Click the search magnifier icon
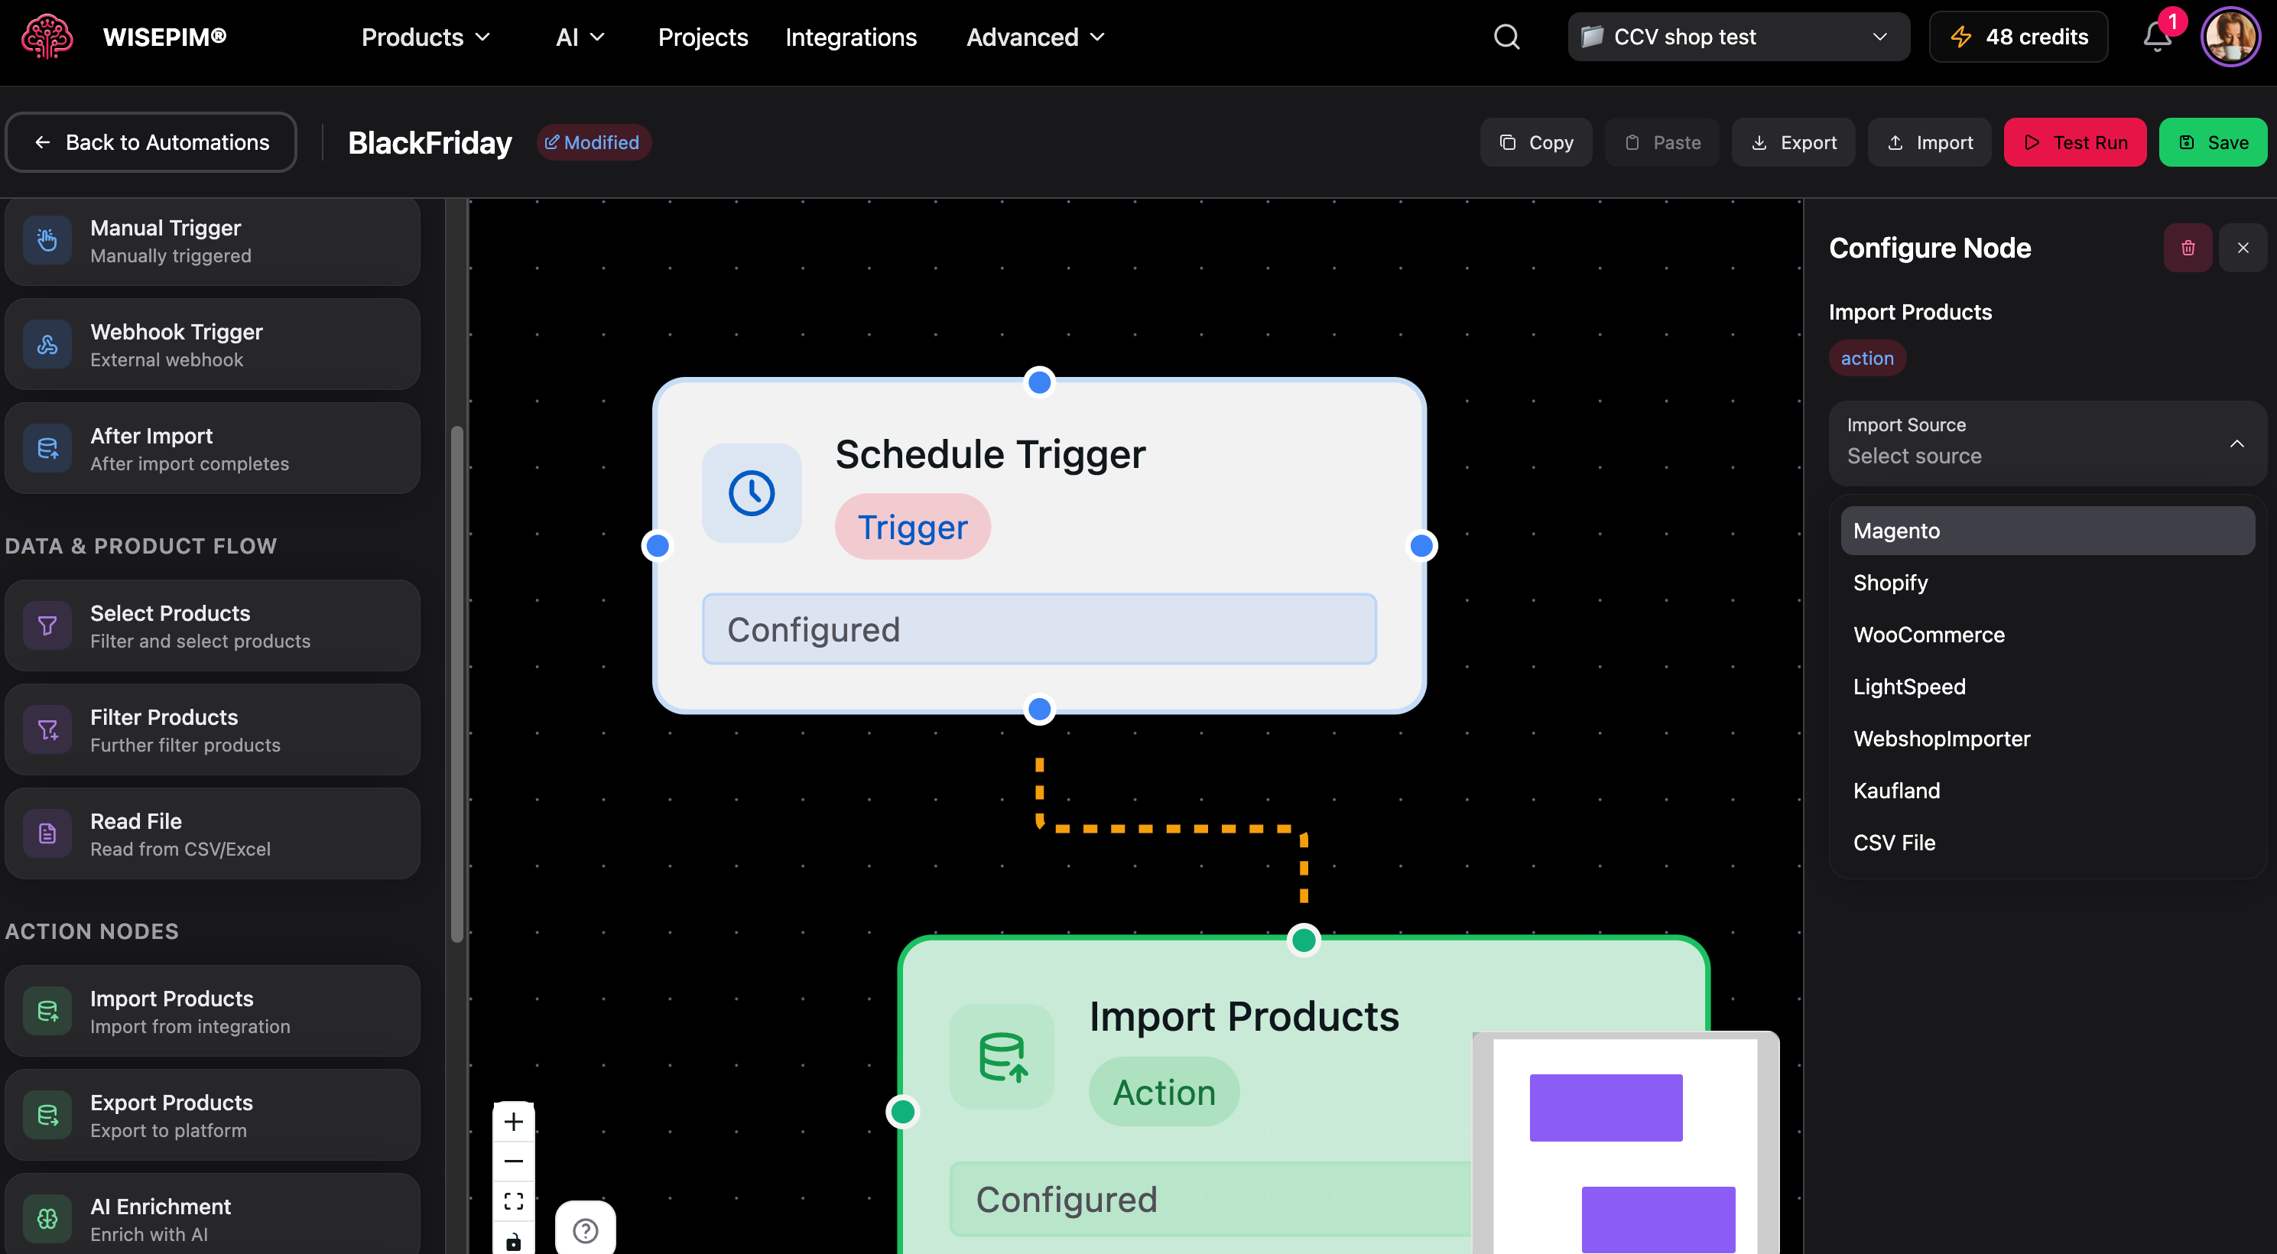 (1506, 37)
